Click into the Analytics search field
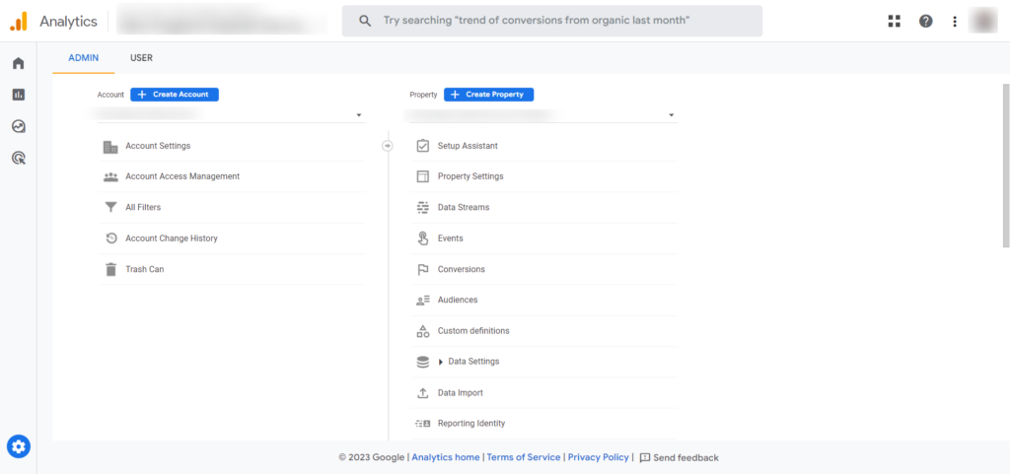This screenshot has width=1010, height=474. click(x=552, y=21)
